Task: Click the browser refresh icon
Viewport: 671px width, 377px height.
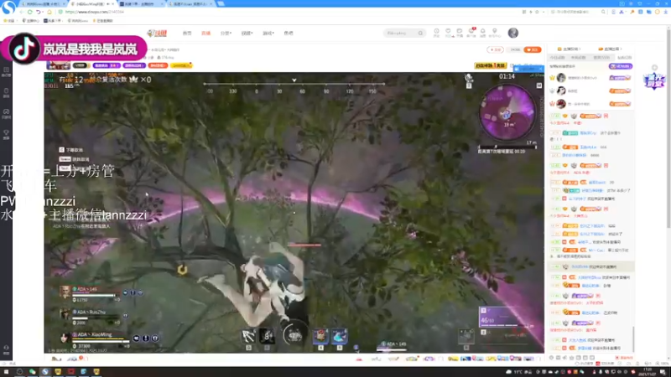Action: (30, 12)
